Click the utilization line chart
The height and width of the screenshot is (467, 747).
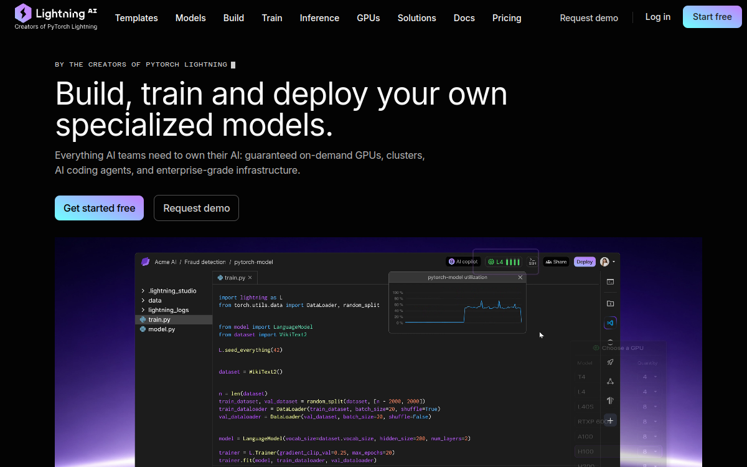pyautogui.click(x=458, y=308)
